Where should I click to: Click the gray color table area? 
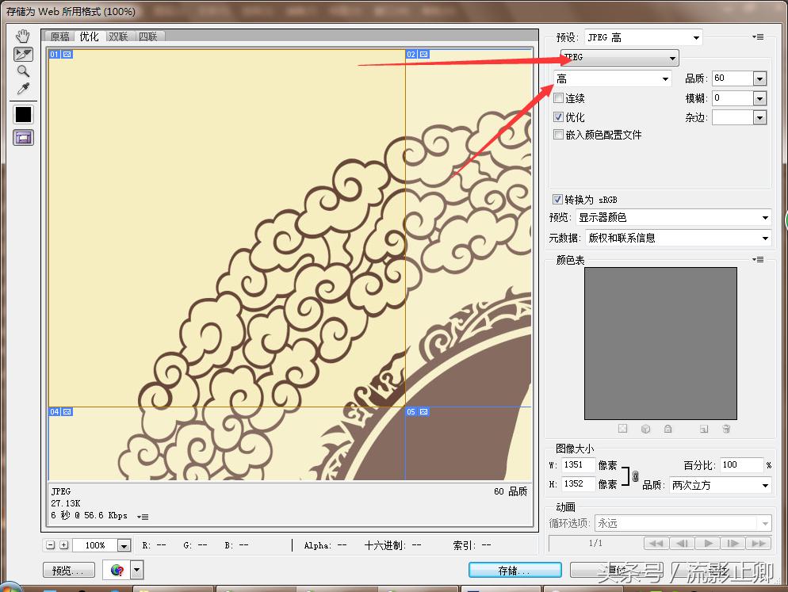(x=660, y=343)
